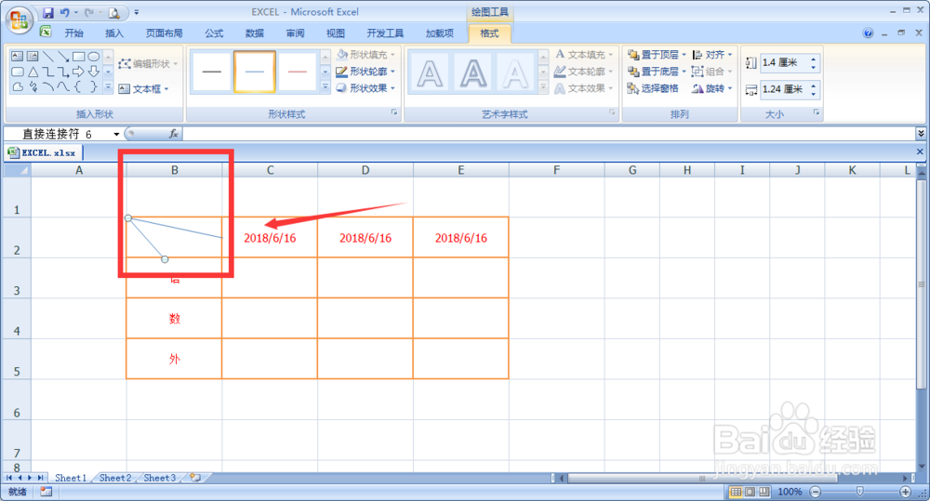Undo last action in quick access toolbar
Image resolution: width=930 pixels, height=501 pixels.
click(65, 12)
